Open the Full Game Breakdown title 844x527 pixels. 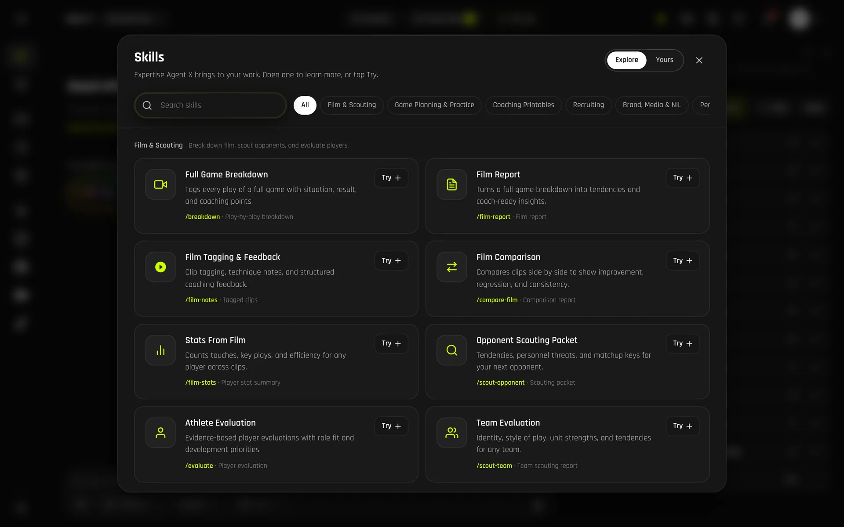click(226, 175)
